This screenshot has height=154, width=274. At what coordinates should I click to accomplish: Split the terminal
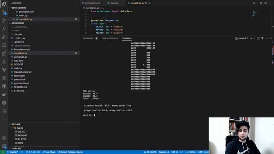[x=258, y=38]
